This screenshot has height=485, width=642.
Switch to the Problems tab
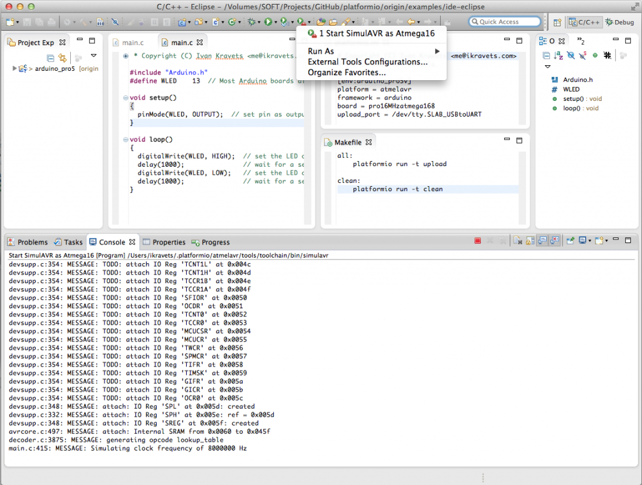pyautogui.click(x=28, y=242)
